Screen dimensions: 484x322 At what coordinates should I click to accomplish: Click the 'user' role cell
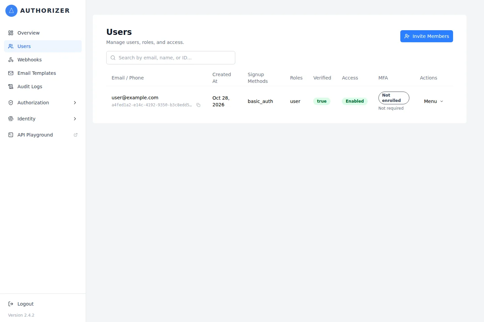click(x=295, y=101)
